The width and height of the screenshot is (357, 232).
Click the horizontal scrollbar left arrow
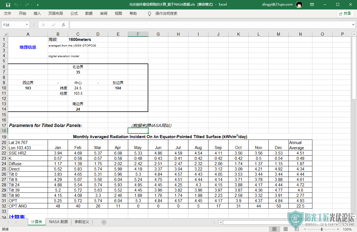pyautogui.click(x=221, y=222)
